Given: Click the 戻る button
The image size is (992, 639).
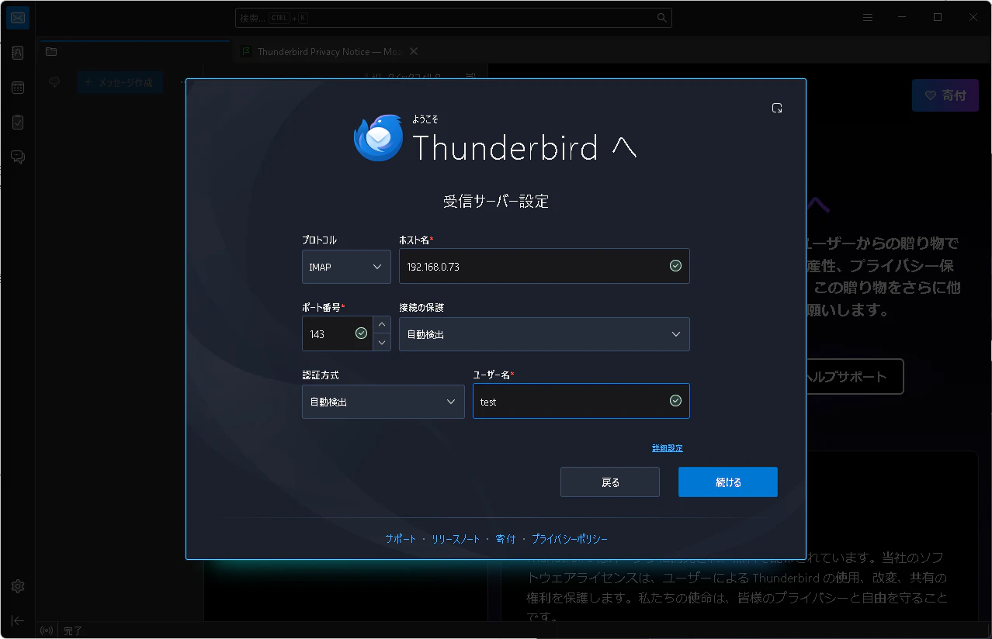Looking at the screenshot, I should [610, 482].
